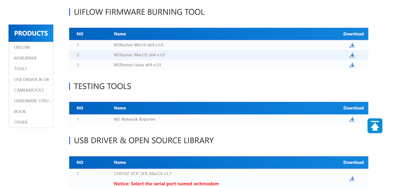Download M5Burner Win10 x64 v3.0

pos(352,45)
